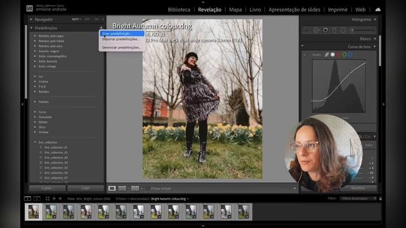Image resolution: width=406 pixels, height=228 pixels.
Task: Switch to Loupe view in toolbar
Action: [x=112, y=189]
